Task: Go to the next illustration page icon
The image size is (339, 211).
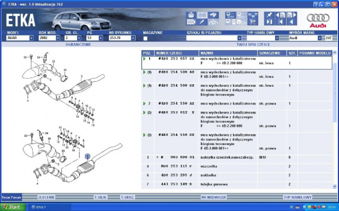Action: pyautogui.click(x=291, y=15)
